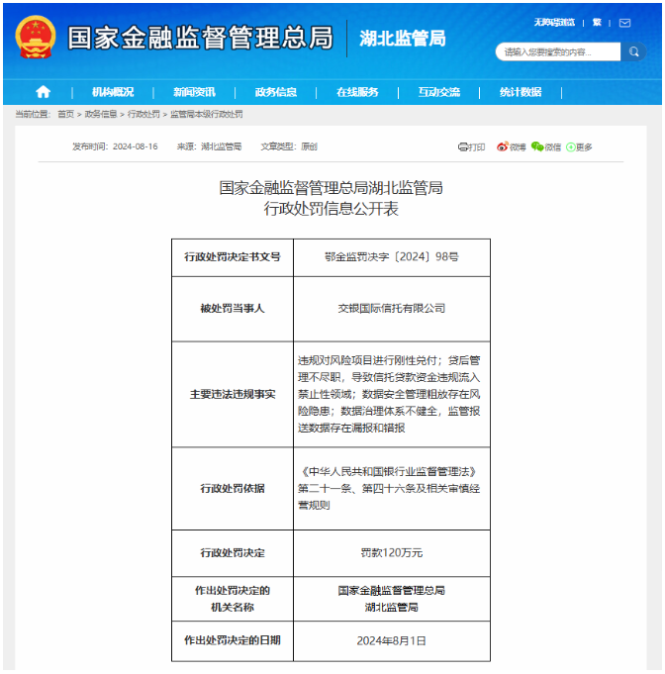This screenshot has width=665, height=674.
Task: Click the cell 鄂金监罚决字〔2024〕98号
Action: click(x=392, y=257)
